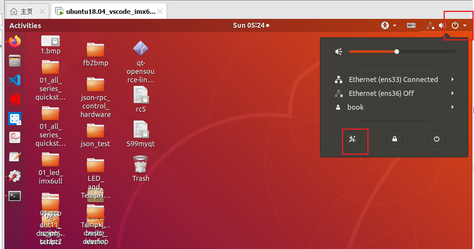This screenshot has height=249, width=474.
Task: Open the Terminal dock icon
Action: (x=15, y=196)
